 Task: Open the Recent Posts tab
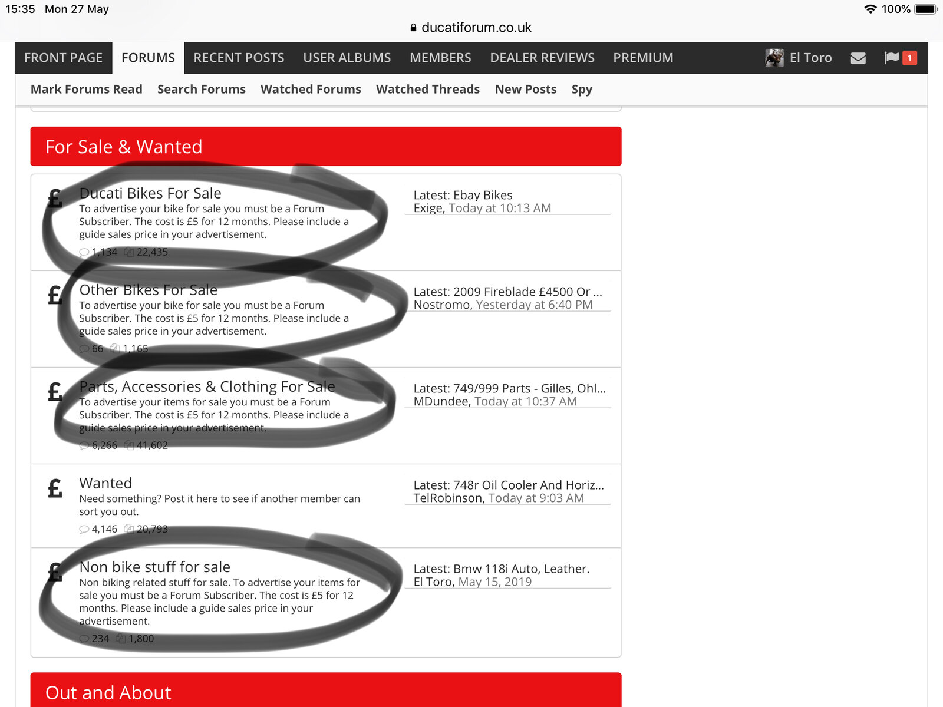pos(239,58)
